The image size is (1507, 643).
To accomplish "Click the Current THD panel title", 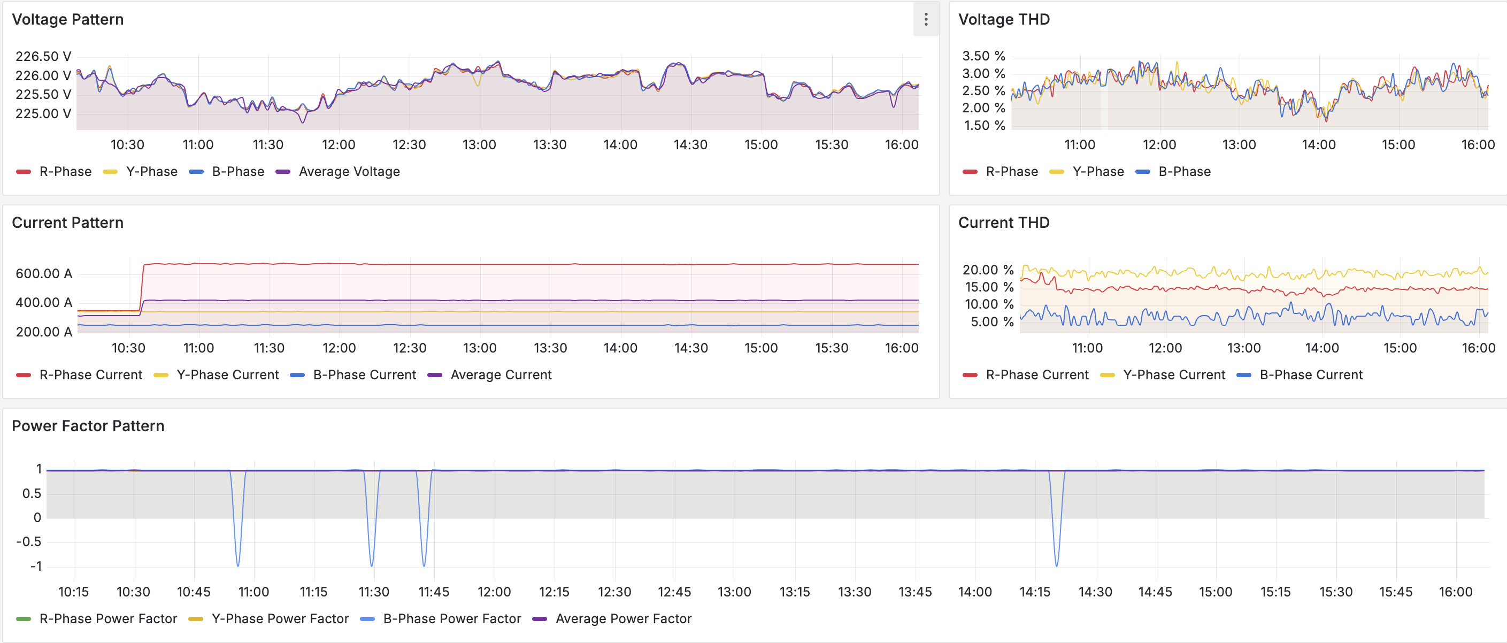I will click(x=1004, y=223).
